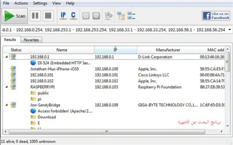The image size is (233, 145).
Task: Click vertical scrollbar down arrow
Action: 227,126
